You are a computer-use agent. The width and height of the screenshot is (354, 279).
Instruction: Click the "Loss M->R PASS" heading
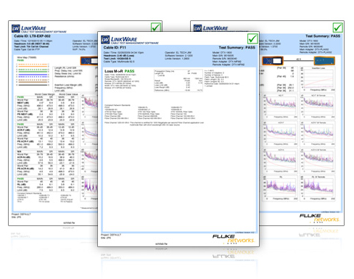coord(119,71)
